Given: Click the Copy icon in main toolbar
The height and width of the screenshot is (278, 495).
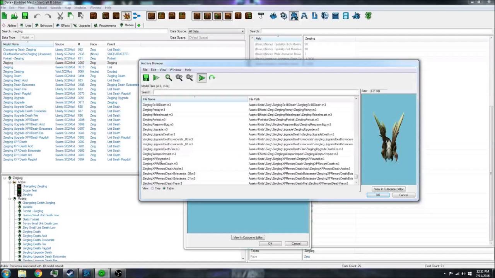Looking at the screenshot, I should click(x=70, y=16).
